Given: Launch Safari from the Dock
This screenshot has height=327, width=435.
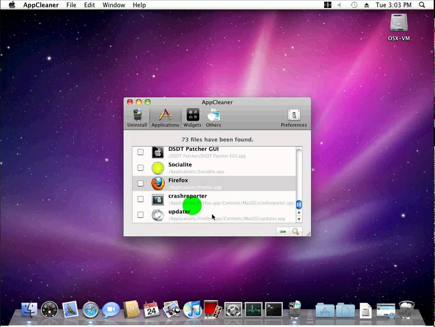Looking at the screenshot, I should click(x=90, y=309).
